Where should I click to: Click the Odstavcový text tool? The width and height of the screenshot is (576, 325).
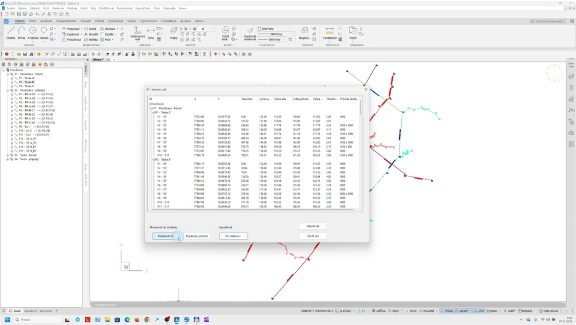[137, 33]
